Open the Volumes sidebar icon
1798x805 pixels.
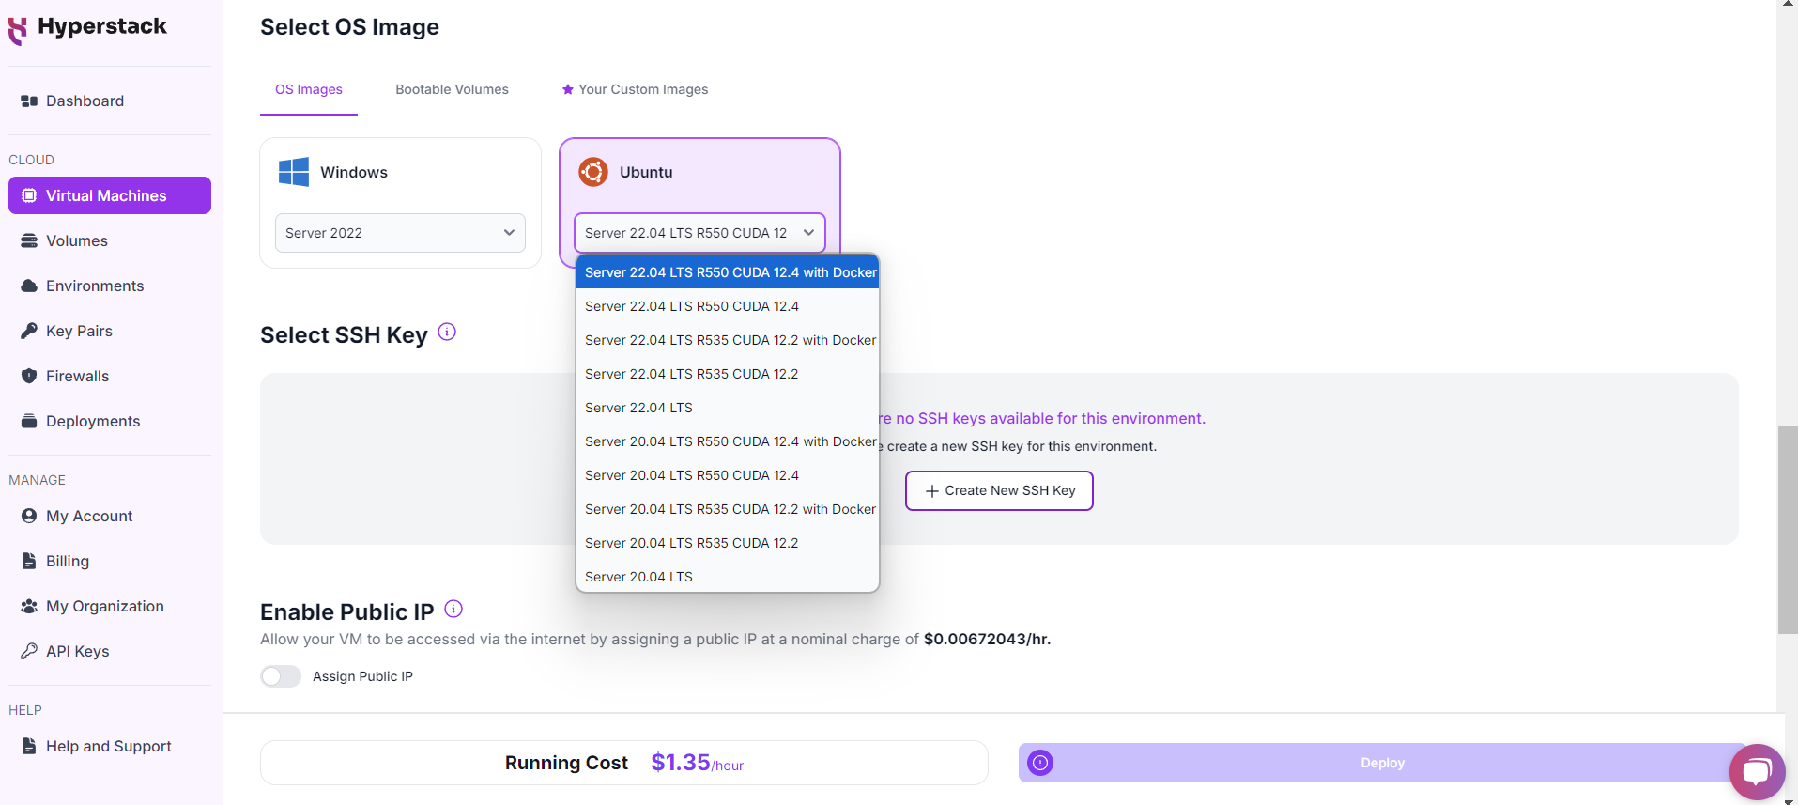pyautogui.click(x=29, y=240)
